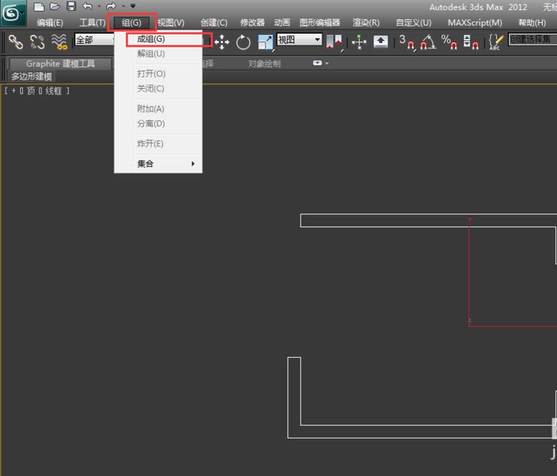The image size is (557, 476).
Task: Open the 渲染(R) menu
Action: pos(366,23)
